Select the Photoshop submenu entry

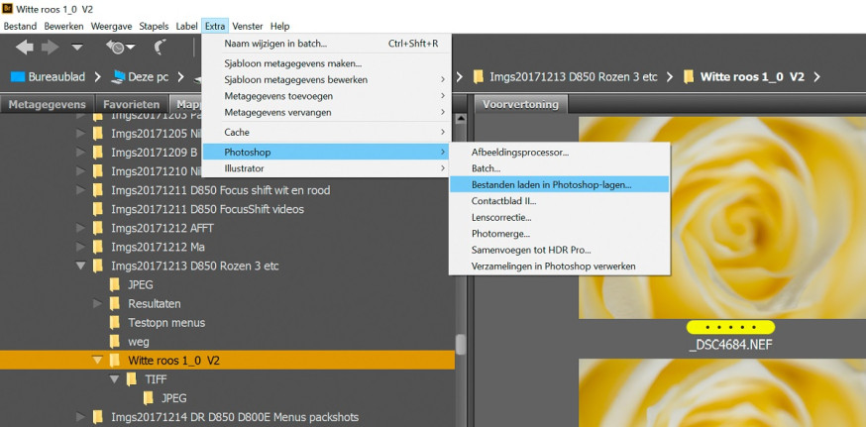pos(327,152)
